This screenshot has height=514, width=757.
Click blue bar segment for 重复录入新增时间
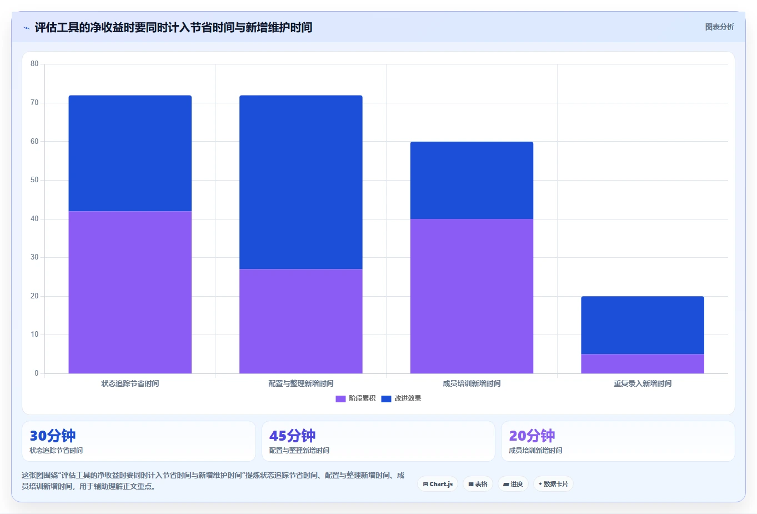pos(643,325)
